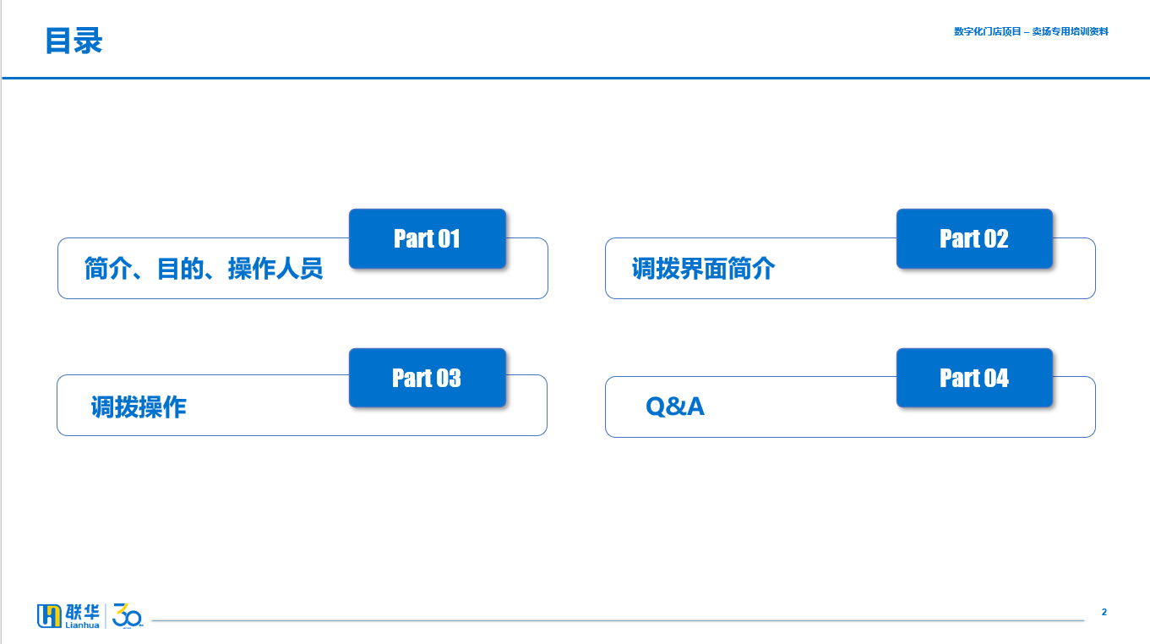1150x644 pixels.
Task: Click the 调拨界面简介 heading text
Action: 704,269
